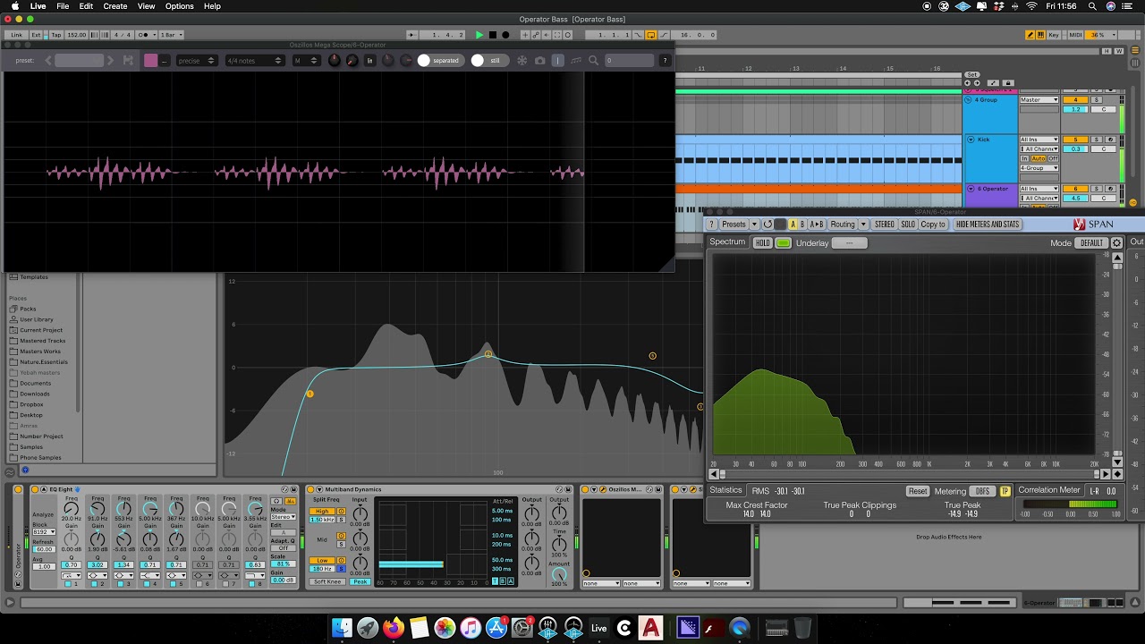This screenshot has width=1145, height=644.
Task: Open the Help menu
Action: (212, 6)
